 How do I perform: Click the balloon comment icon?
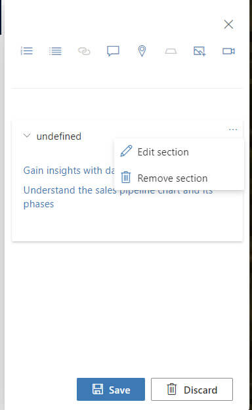(x=113, y=51)
